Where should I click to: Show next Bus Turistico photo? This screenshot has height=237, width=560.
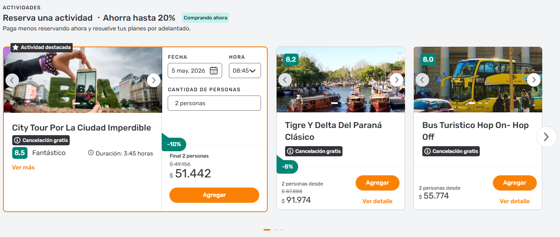tap(534, 80)
